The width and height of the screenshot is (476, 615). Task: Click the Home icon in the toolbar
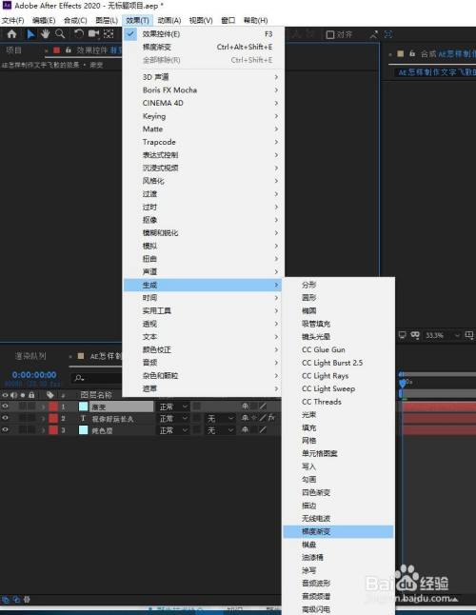pos(11,34)
